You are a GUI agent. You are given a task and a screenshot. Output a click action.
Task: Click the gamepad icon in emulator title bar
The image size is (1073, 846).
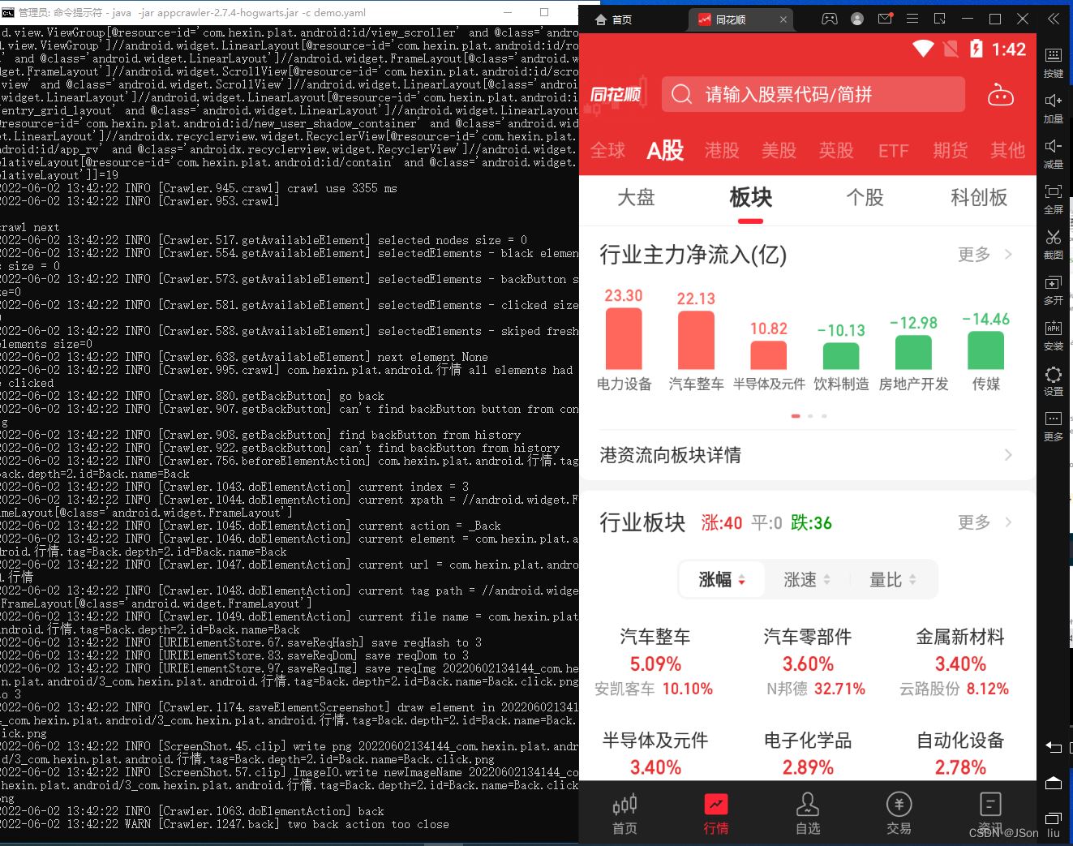coord(830,19)
